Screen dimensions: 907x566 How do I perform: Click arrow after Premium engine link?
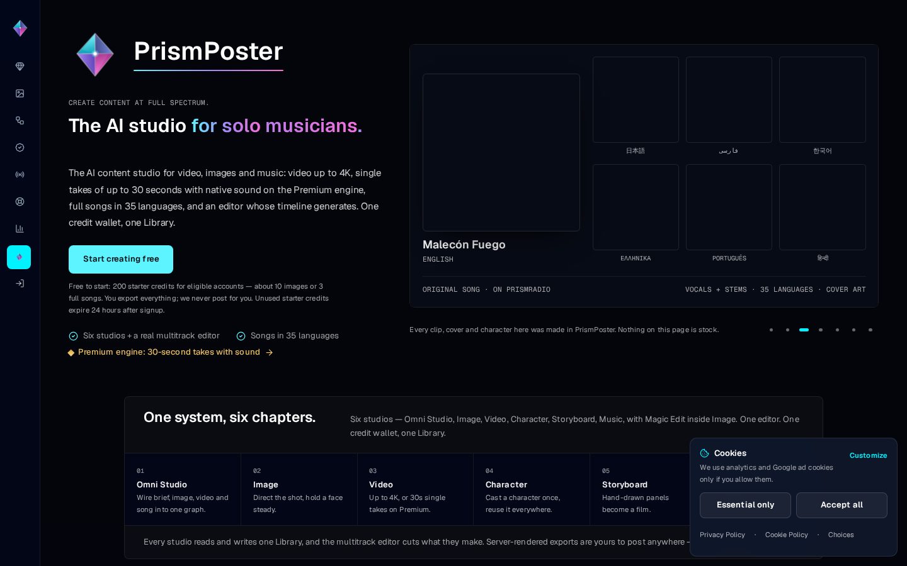(x=270, y=353)
